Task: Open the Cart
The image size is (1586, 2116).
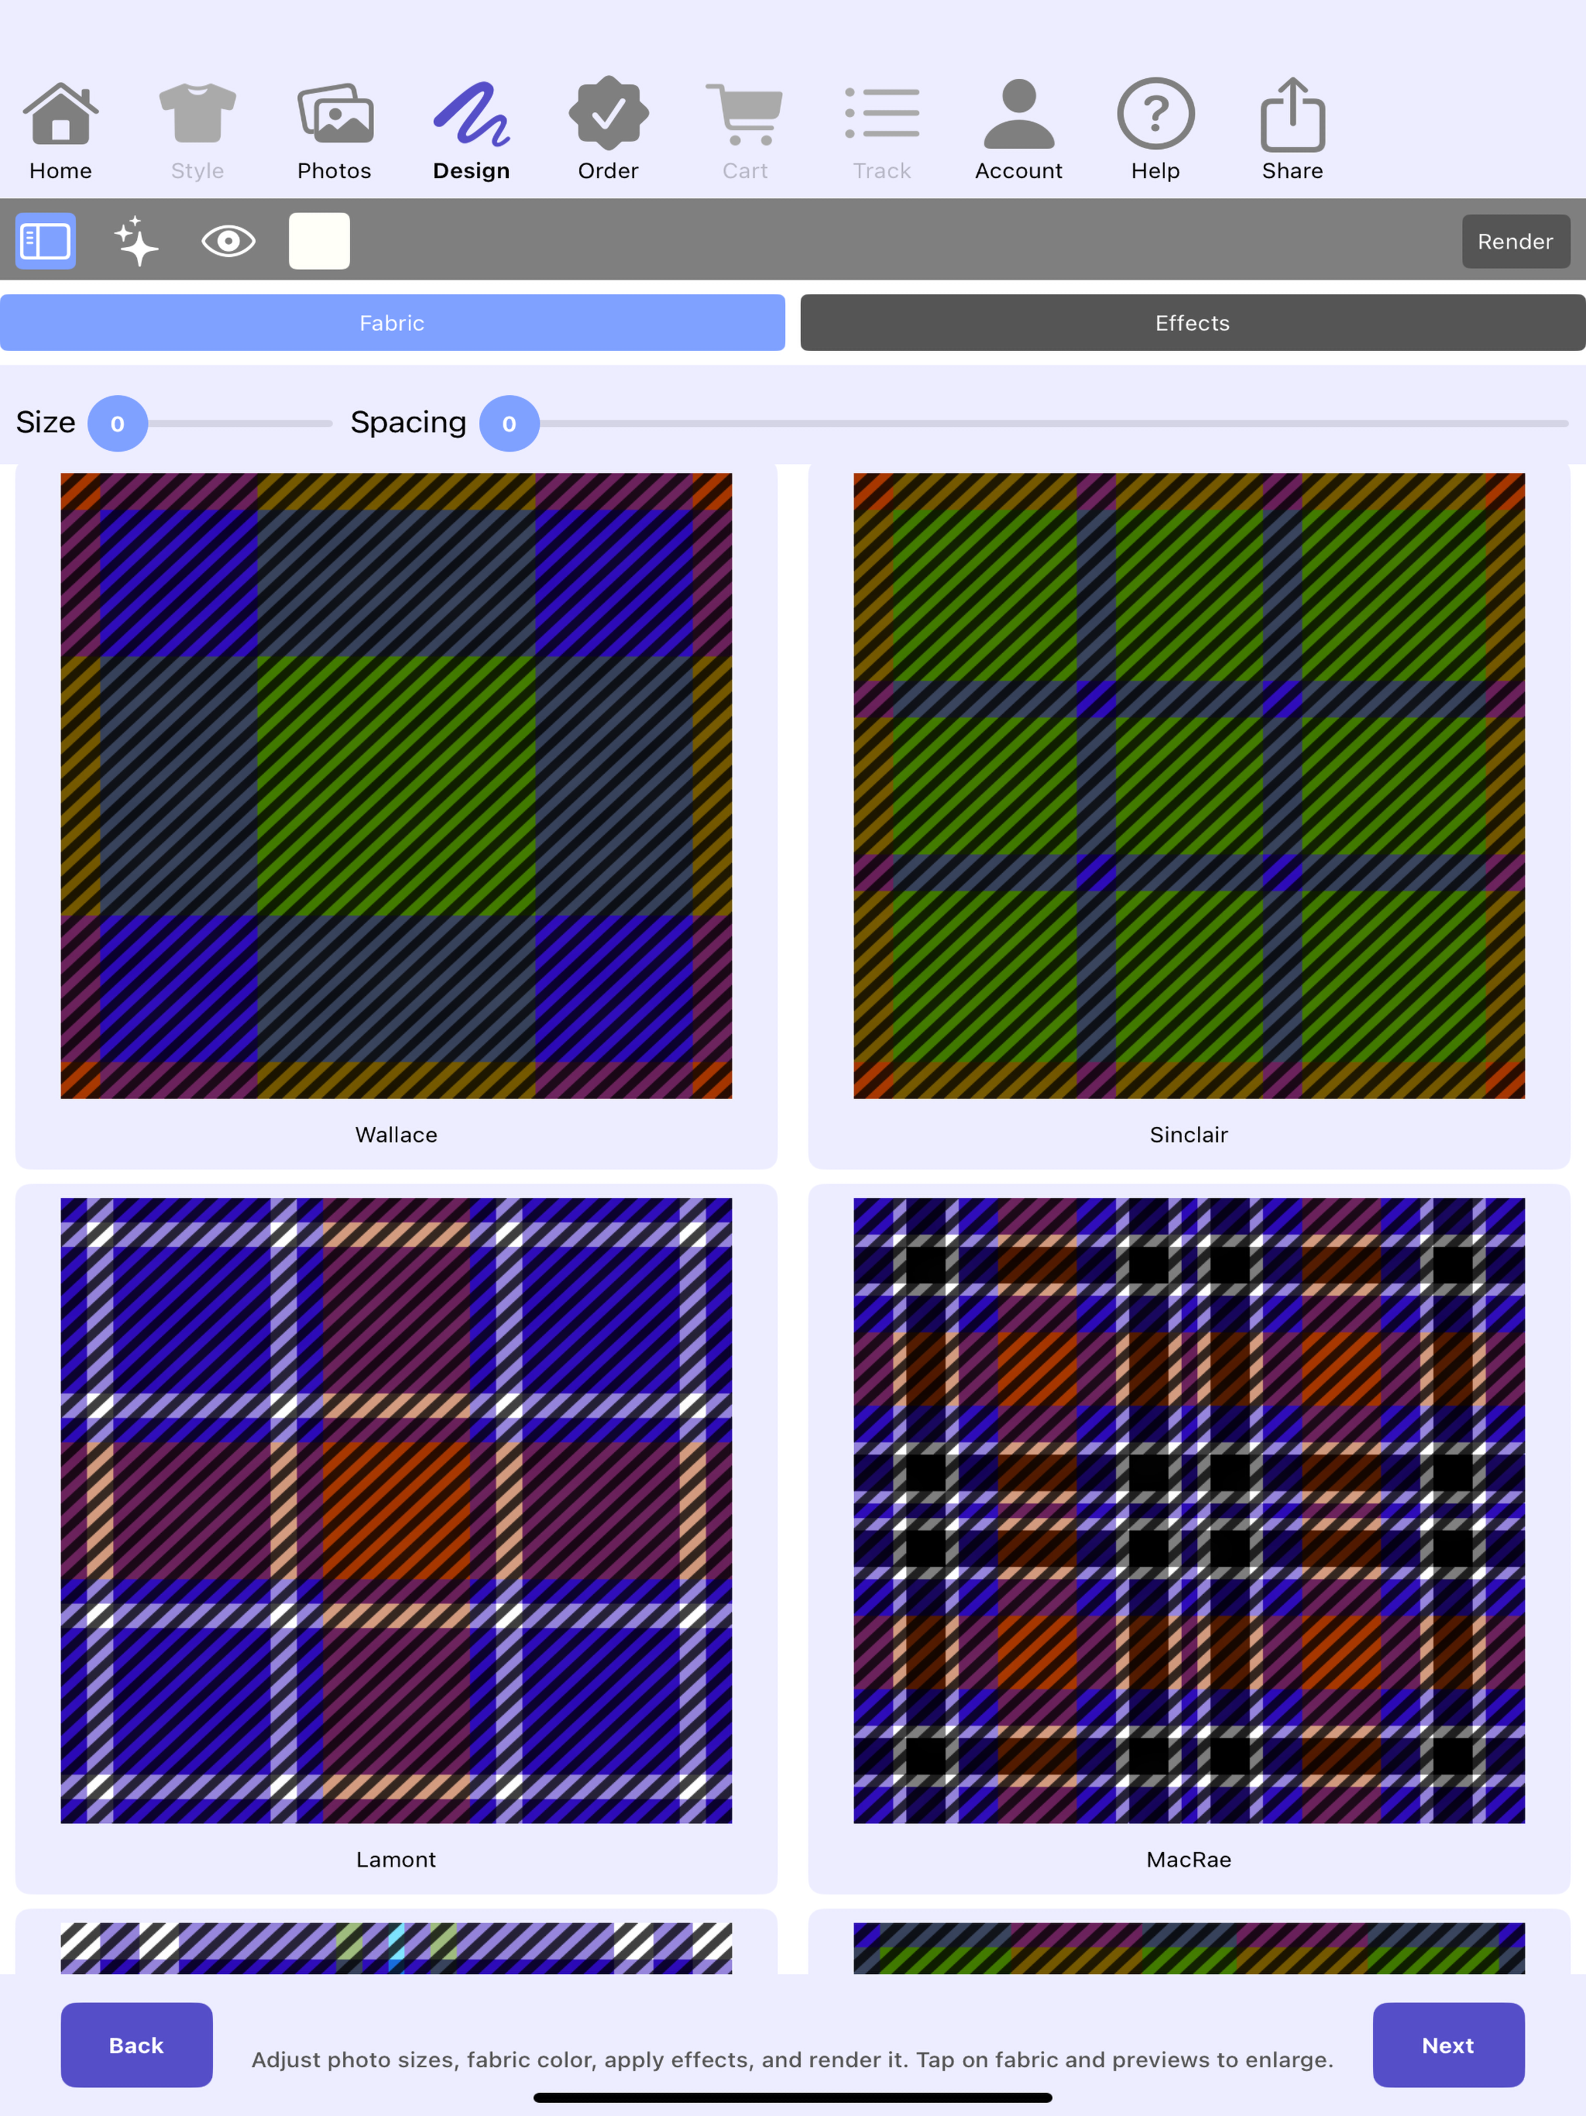Action: [745, 130]
